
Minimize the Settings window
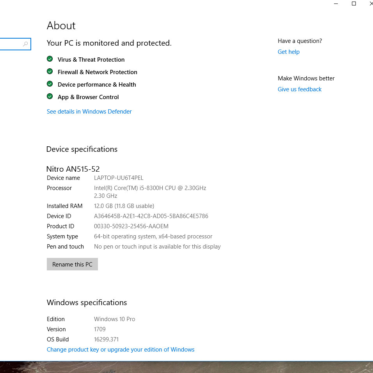(336, 4)
